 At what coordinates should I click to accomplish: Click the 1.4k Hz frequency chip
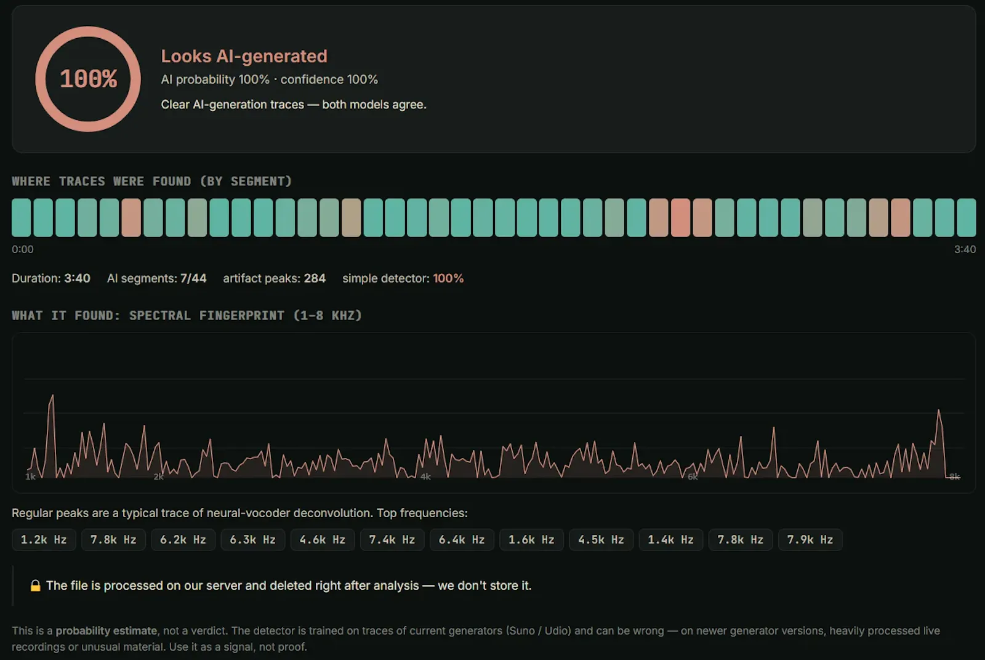[x=670, y=540]
